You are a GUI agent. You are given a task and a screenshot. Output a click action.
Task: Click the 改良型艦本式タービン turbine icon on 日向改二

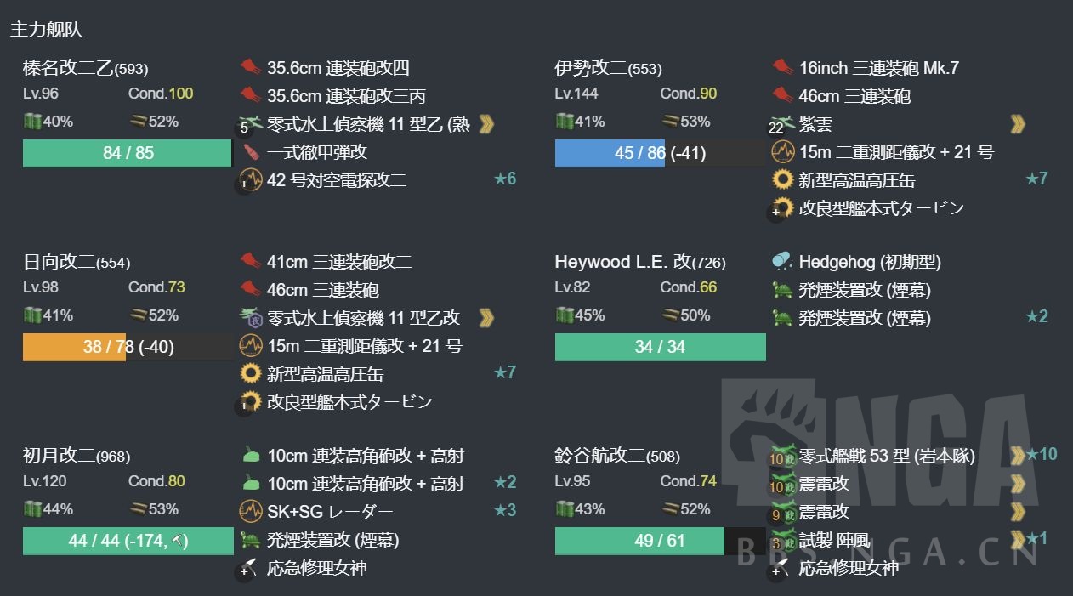click(249, 401)
